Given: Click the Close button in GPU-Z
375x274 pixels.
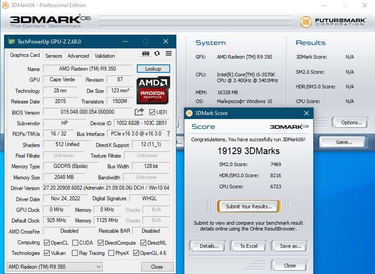Looking at the screenshot, I should point(157,266).
